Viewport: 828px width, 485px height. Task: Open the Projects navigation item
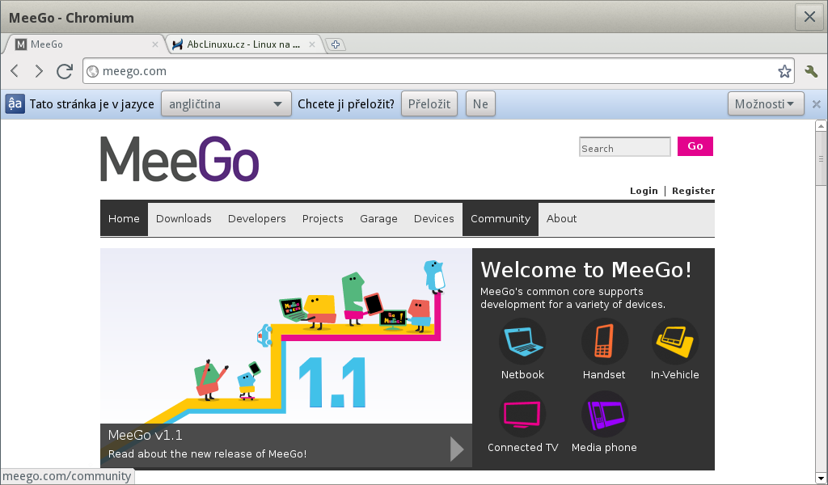coord(323,218)
